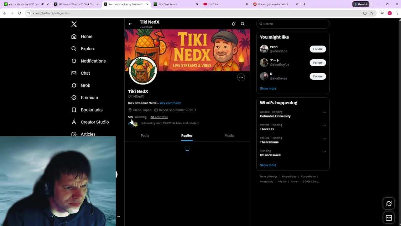View 135 Following list
401x226 pixels.
click(137, 117)
